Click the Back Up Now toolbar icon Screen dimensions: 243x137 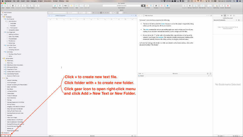pyautogui.click(x=202, y=6)
